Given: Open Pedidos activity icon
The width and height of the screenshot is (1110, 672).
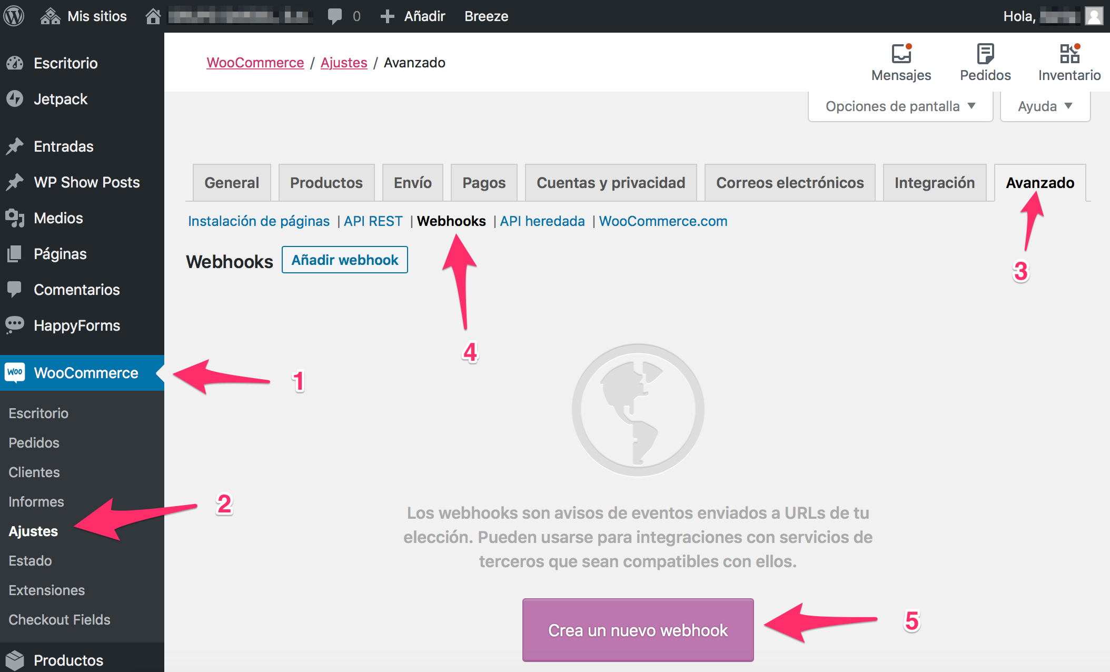Looking at the screenshot, I should pos(985,53).
